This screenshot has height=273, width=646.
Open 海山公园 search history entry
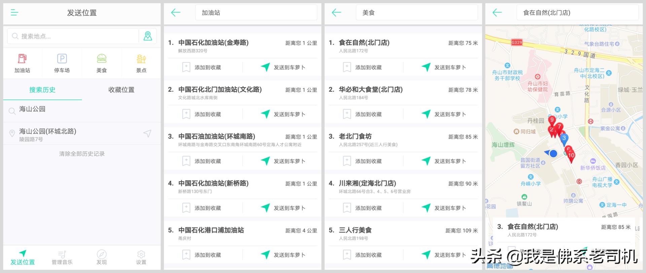coord(82,111)
